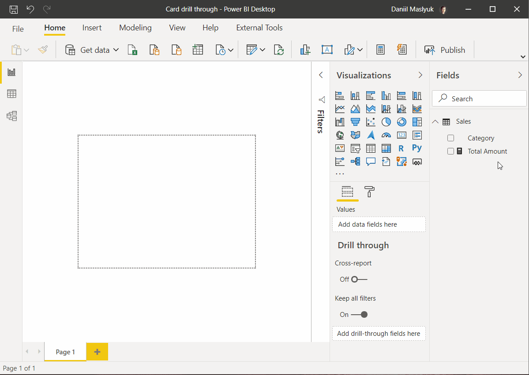This screenshot has width=529, height=375.
Task: Select the decomposition tree visual
Action: tap(355, 162)
